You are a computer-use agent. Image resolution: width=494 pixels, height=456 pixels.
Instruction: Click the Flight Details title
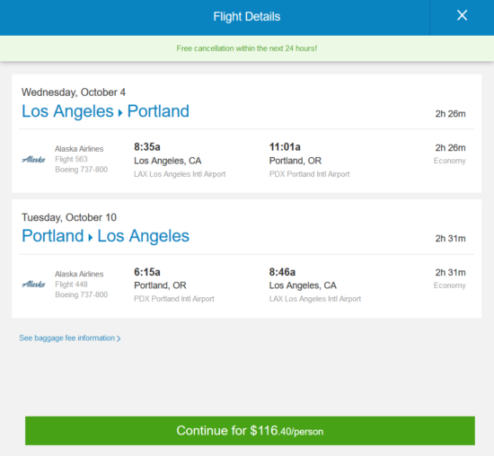[247, 16]
